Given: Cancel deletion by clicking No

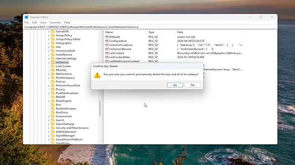Looking at the screenshot, I should point(193,85).
